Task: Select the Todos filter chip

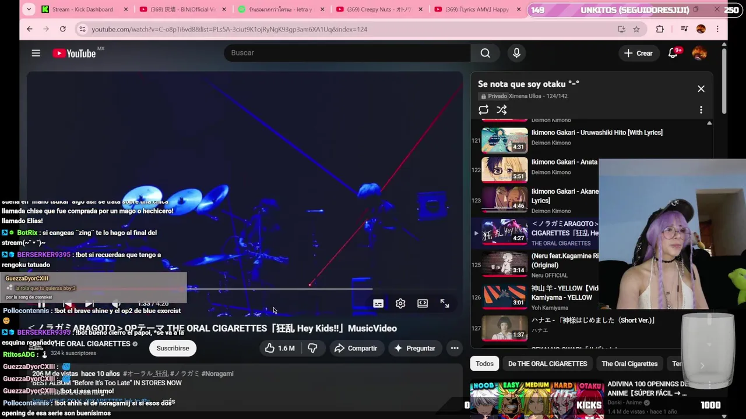Action: pos(484,364)
